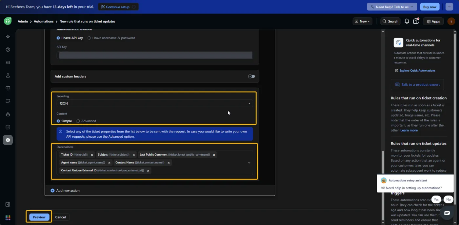Click 'Quick automations for real-time channels' title
Image resolution: width=459 pixels, height=225 pixels.
click(423, 43)
